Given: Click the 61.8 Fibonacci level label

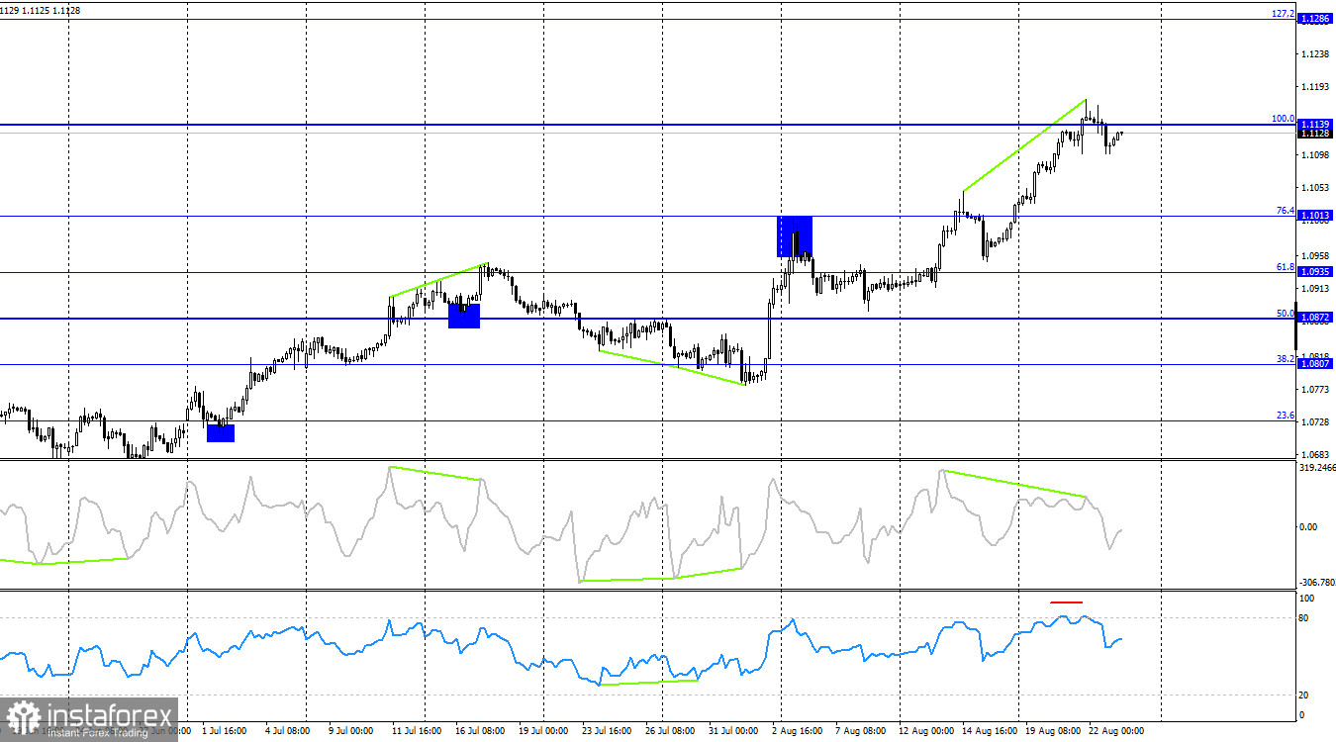Looking at the screenshot, I should point(1286,267).
